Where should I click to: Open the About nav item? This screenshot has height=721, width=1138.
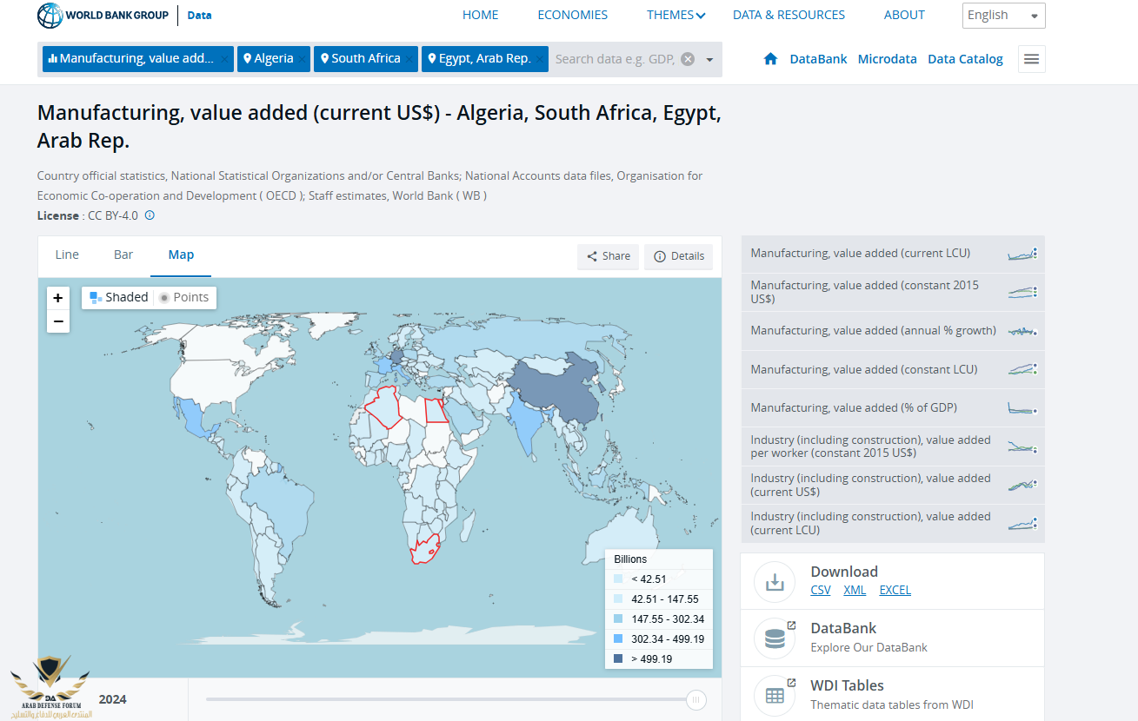click(905, 15)
